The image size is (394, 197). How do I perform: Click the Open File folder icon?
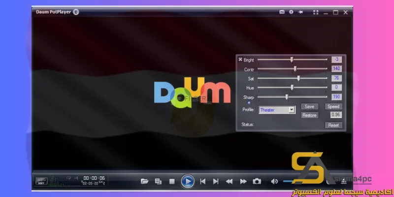144,181
